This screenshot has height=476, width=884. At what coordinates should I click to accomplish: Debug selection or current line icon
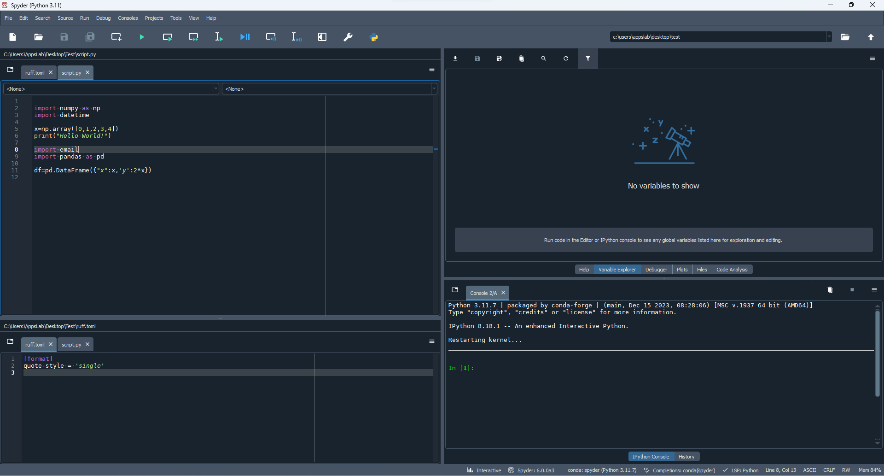pyautogui.click(x=297, y=37)
